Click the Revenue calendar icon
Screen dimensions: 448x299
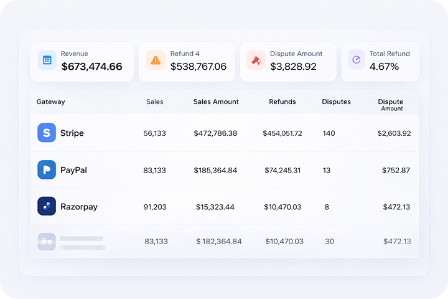[47, 60]
